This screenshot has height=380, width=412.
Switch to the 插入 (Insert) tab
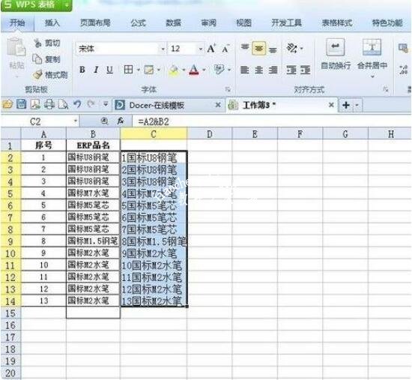tap(52, 23)
